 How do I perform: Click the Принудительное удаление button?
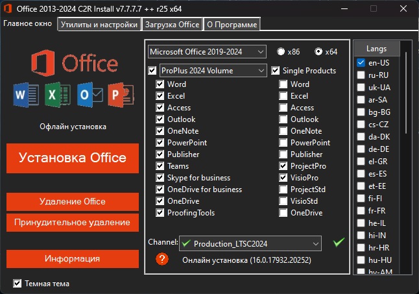73,223
